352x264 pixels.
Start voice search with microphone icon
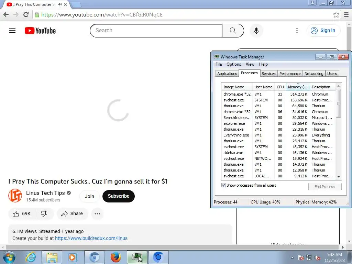(256, 31)
